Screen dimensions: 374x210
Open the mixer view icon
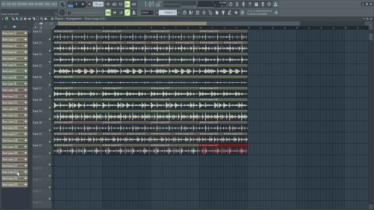(204, 12)
